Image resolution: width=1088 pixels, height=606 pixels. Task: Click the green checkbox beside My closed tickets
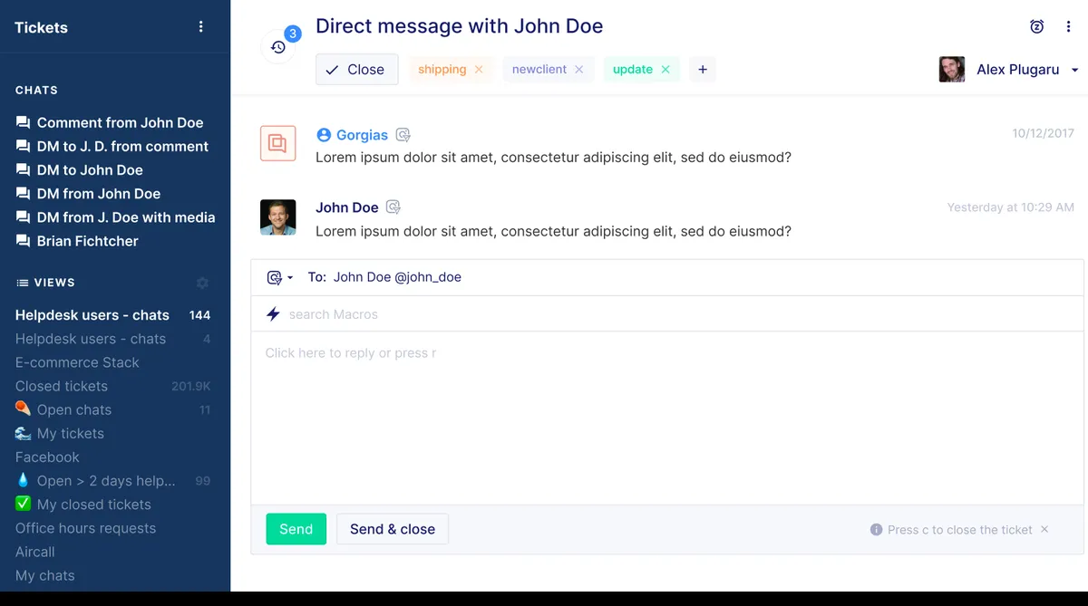pyautogui.click(x=23, y=505)
